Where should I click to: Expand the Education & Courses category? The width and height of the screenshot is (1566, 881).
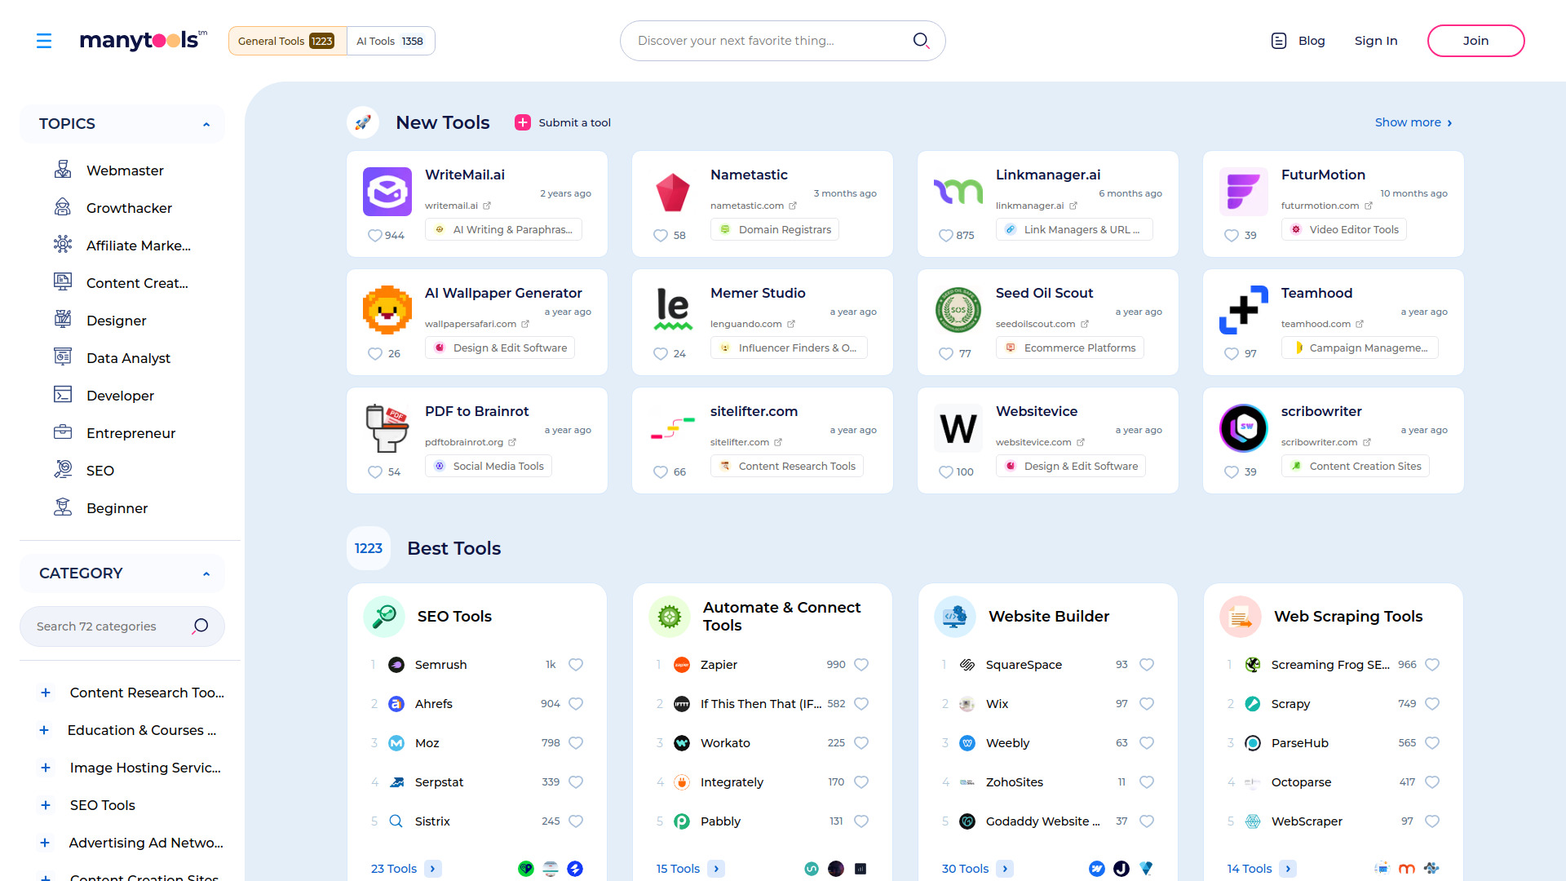45,730
